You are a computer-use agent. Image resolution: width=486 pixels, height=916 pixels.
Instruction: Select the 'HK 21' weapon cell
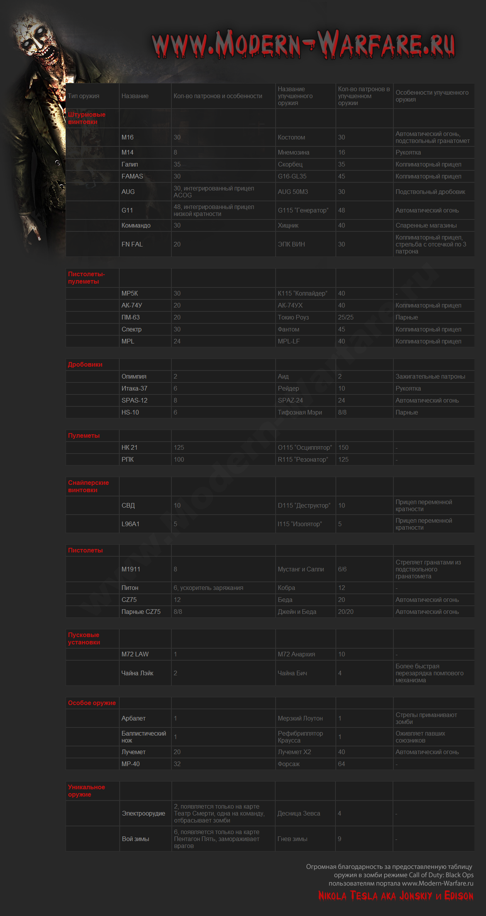[x=145, y=448]
